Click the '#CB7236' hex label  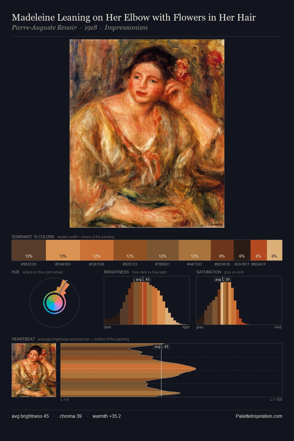[97, 264]
